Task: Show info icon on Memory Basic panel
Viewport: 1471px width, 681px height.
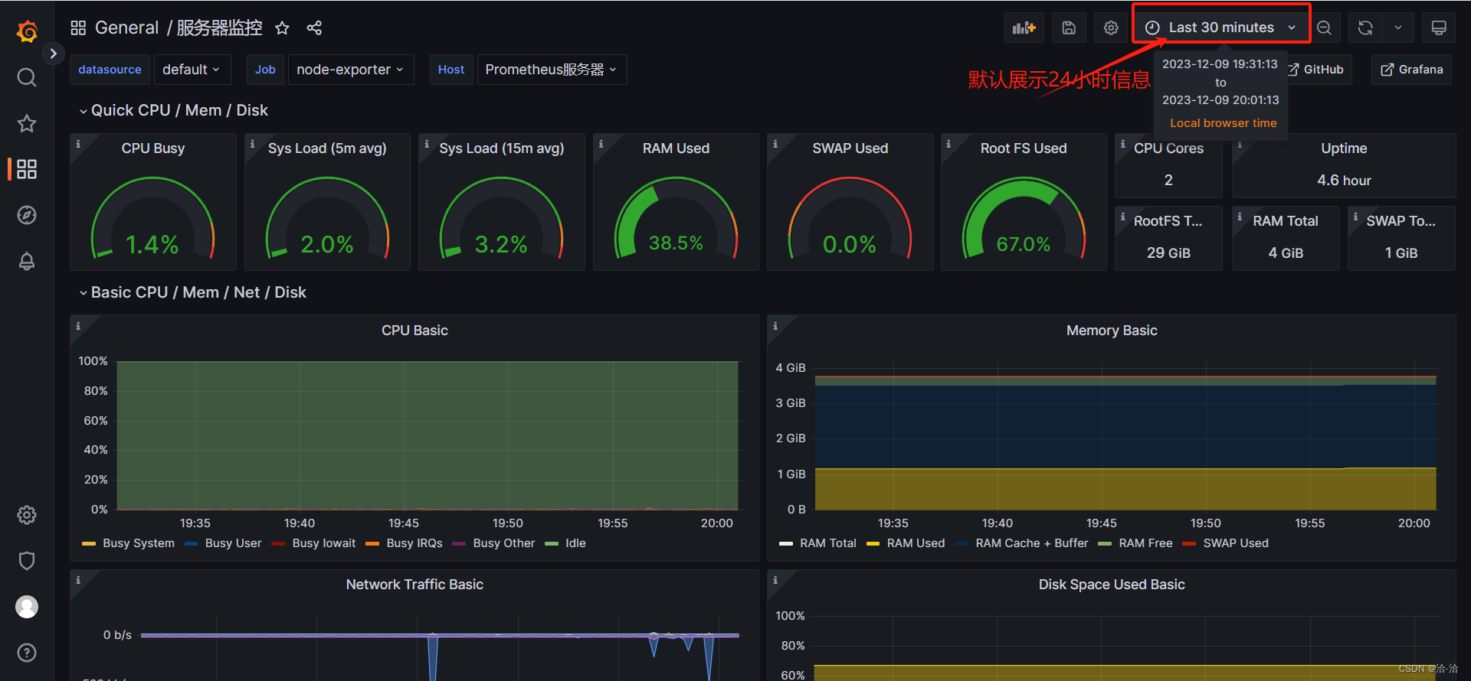Action: tap(775, 325)
